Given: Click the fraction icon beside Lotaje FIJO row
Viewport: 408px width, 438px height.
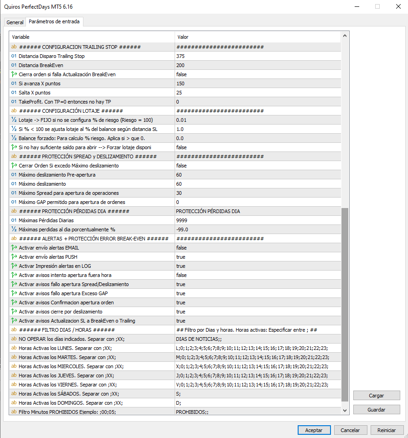Looking at the screenshot, I should pos(14,120).
